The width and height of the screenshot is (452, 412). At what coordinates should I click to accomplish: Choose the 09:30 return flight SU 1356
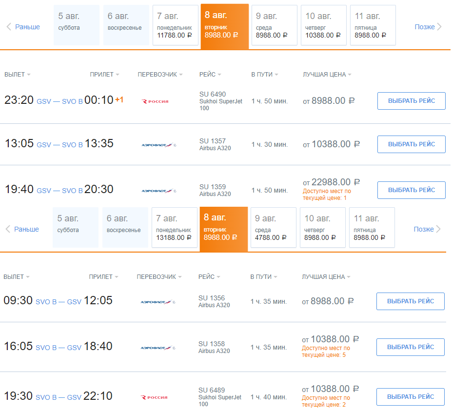411,301
